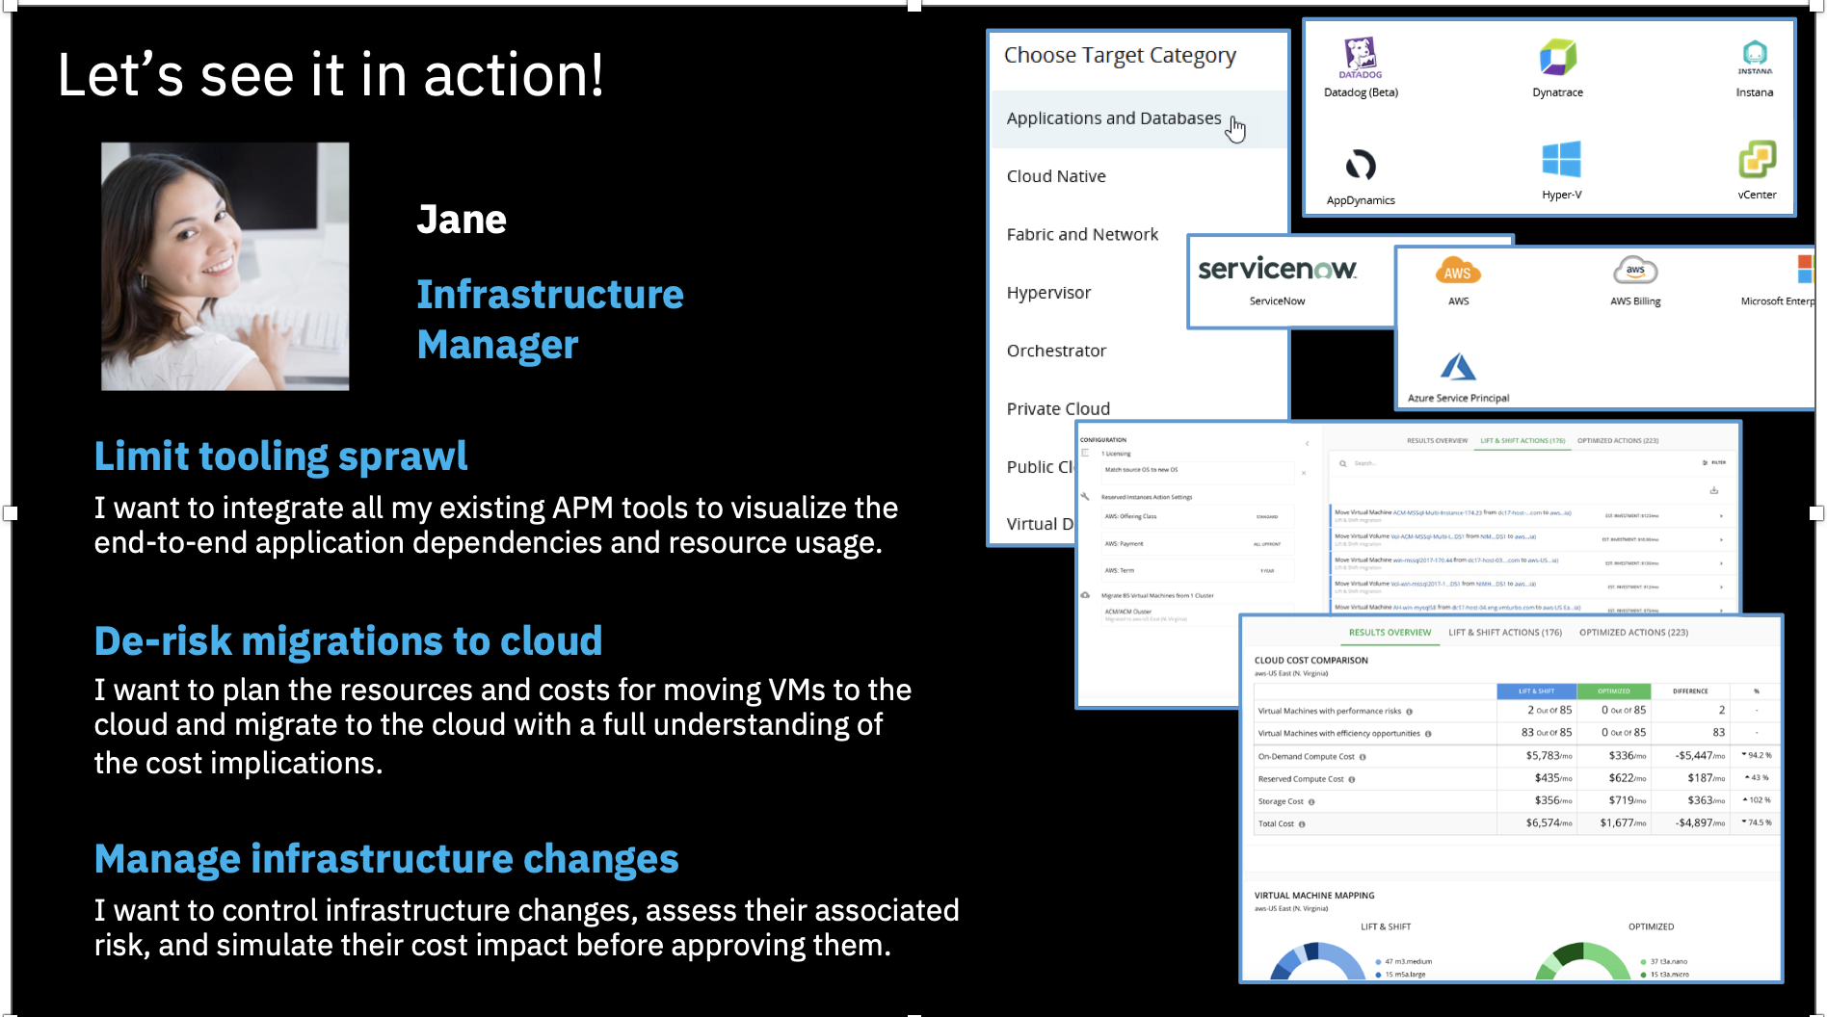Choose the Hyper-V Windows logo icon

(1561, 159)
